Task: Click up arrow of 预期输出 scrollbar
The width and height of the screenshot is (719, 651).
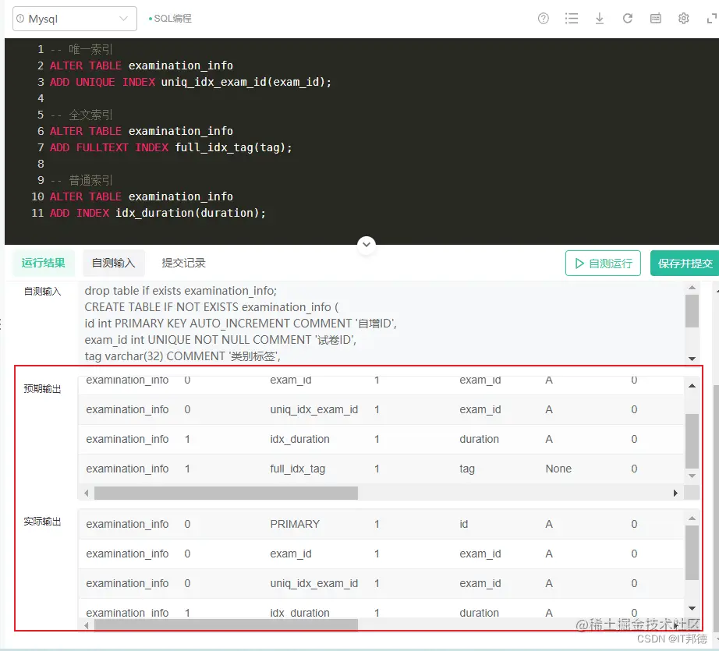Action: pyautogui.click(x=692, y=386)
